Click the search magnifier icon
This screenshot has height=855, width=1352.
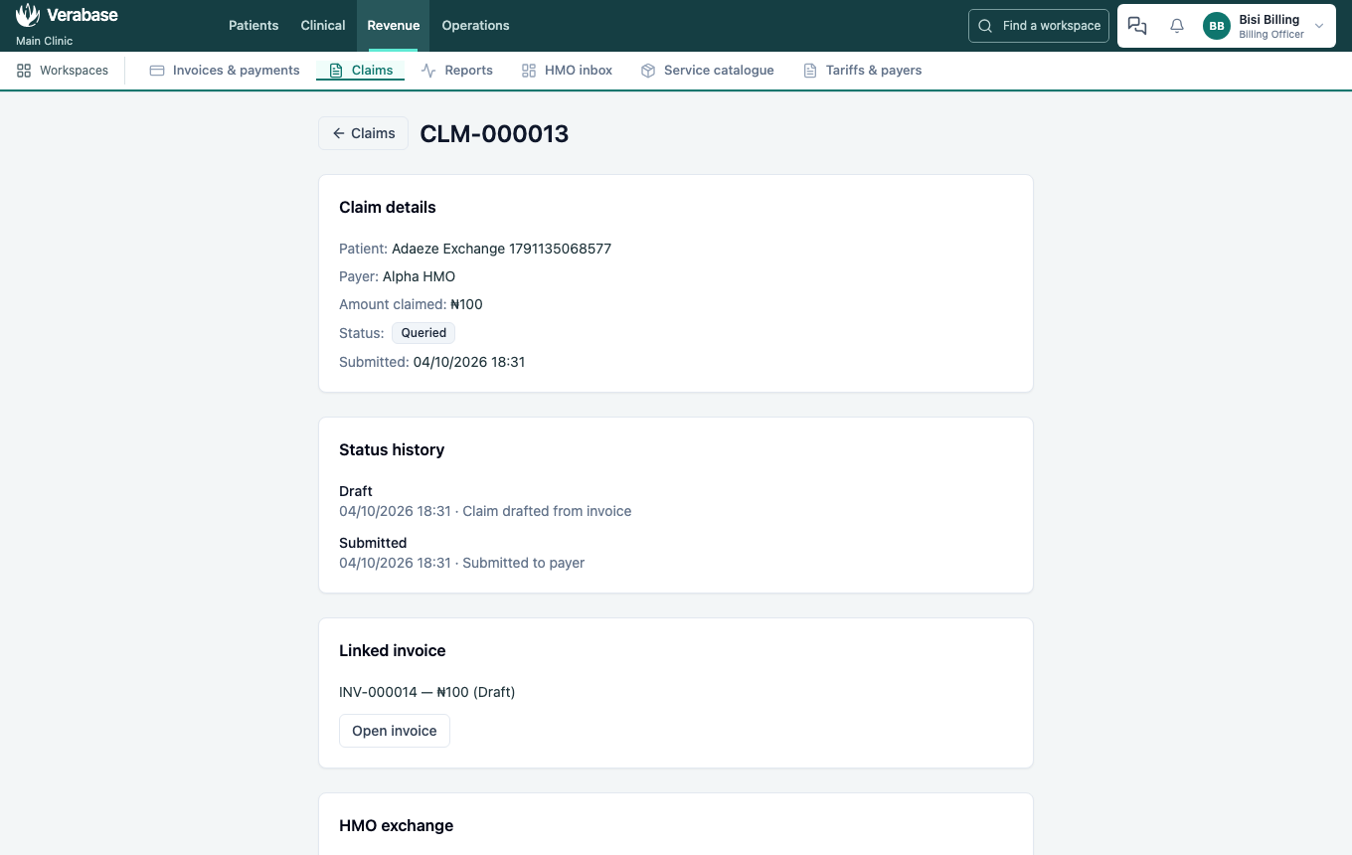click(985, 26)
